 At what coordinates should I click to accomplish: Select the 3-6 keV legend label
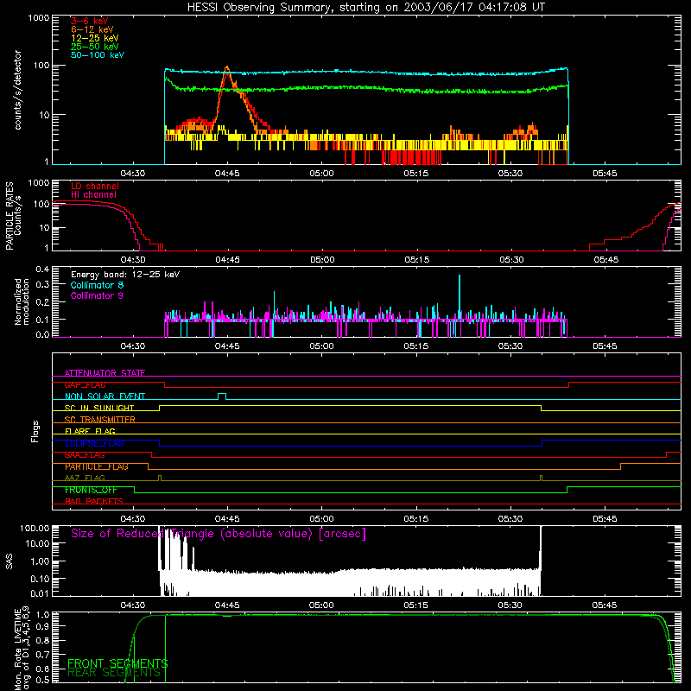[90, 21]
